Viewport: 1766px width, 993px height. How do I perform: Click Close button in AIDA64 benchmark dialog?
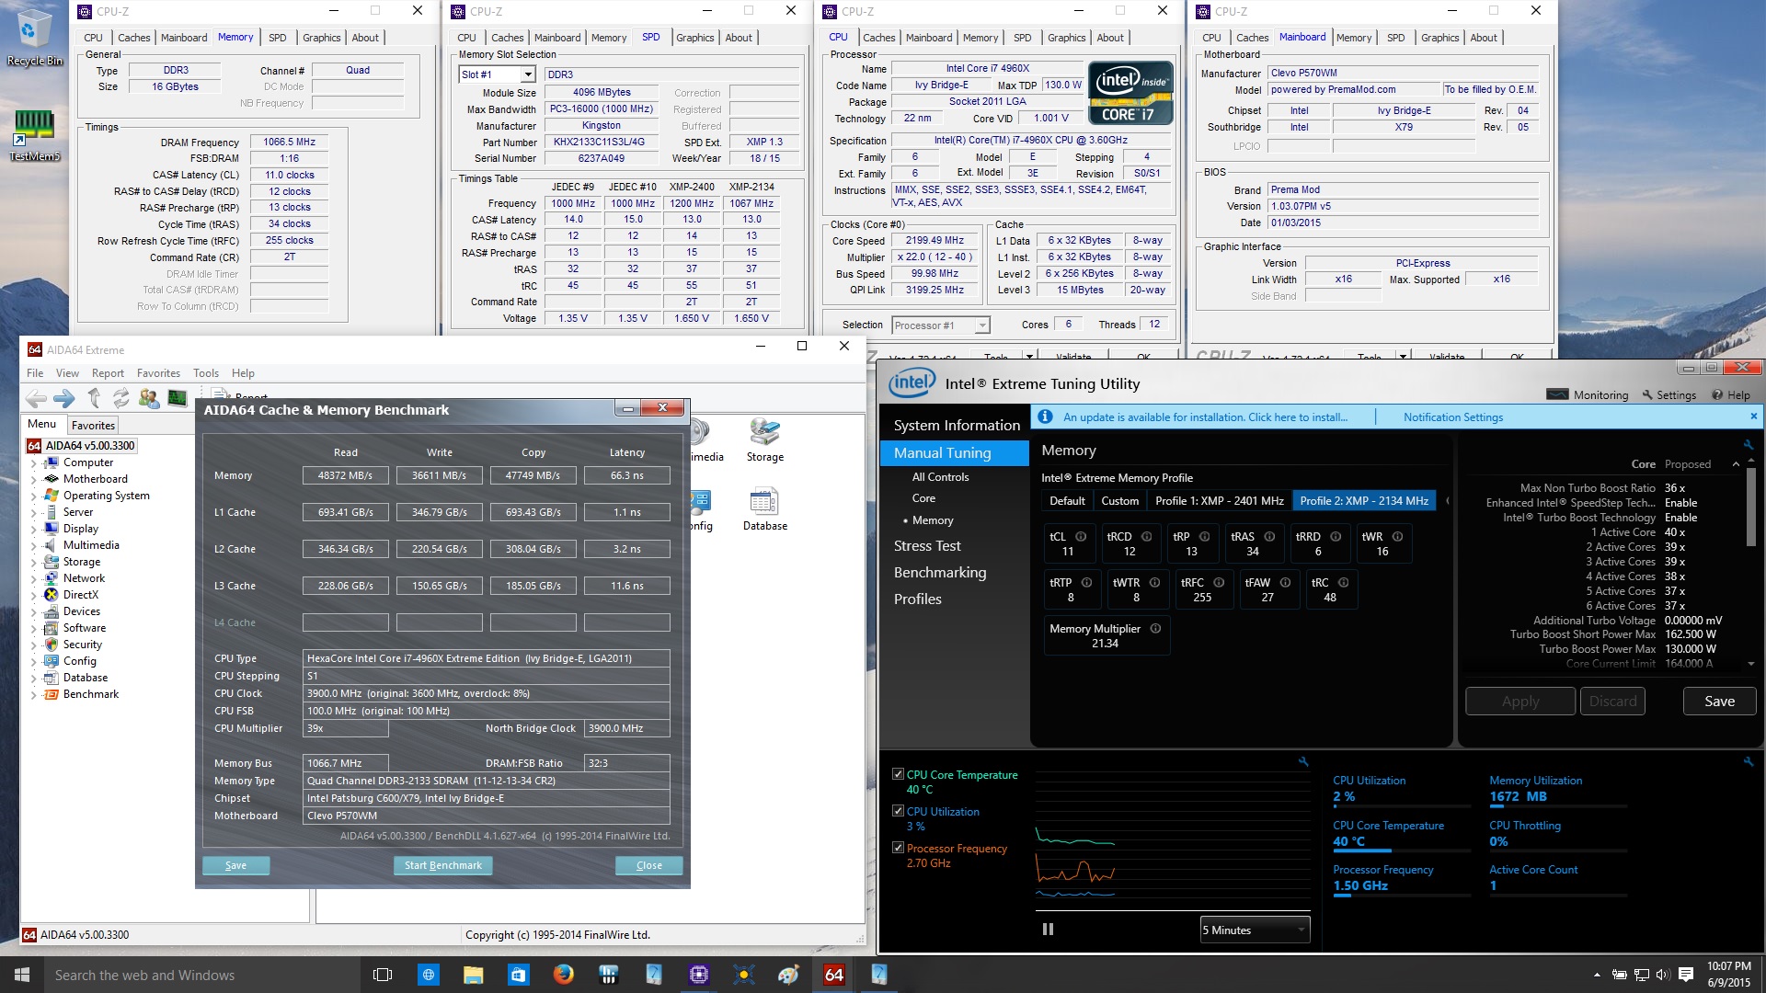pyautogui.click(x=648, y=865)
